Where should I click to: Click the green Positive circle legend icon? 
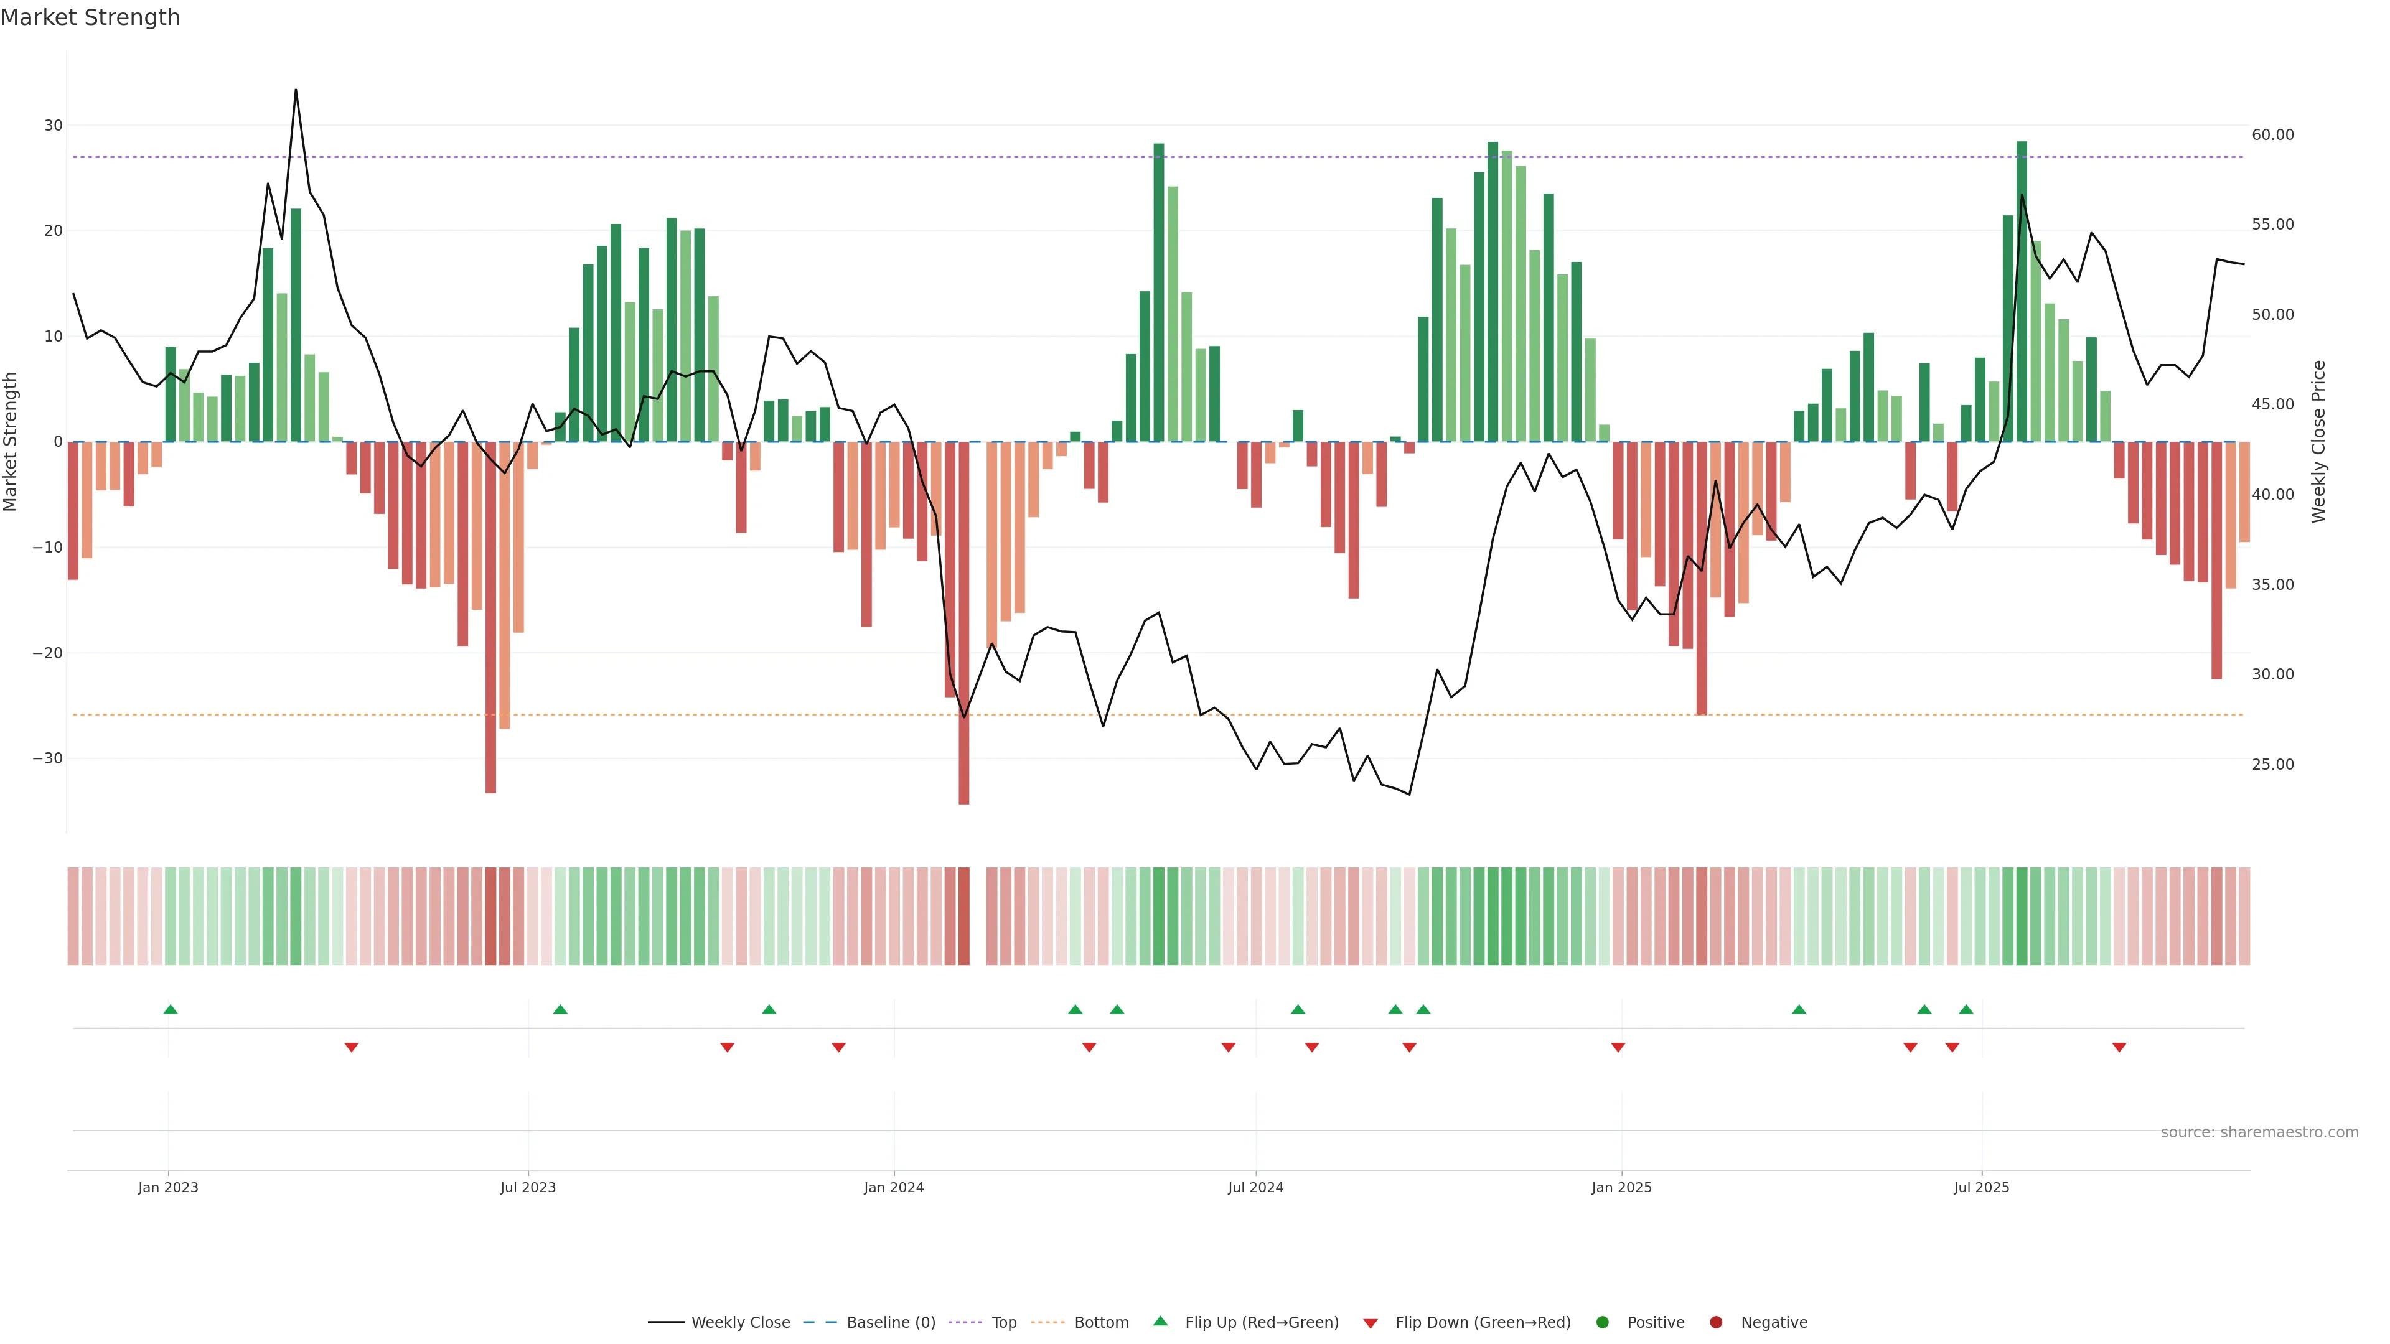pyautogui.click(x=1602, y=1322)
